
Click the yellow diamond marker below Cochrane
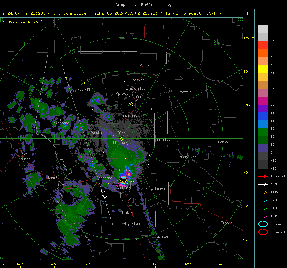(x=109, y=184)
